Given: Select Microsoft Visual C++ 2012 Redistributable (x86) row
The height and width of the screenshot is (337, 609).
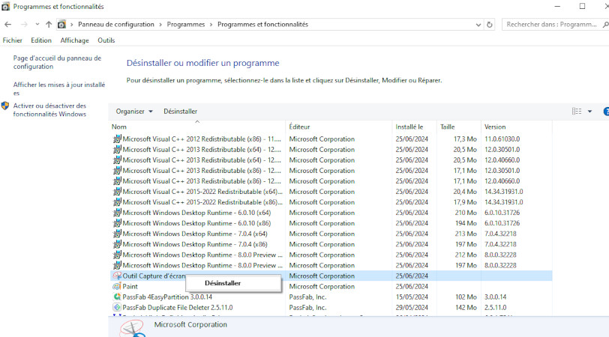Looking at the screenshot, I should (x=331, y=139).
